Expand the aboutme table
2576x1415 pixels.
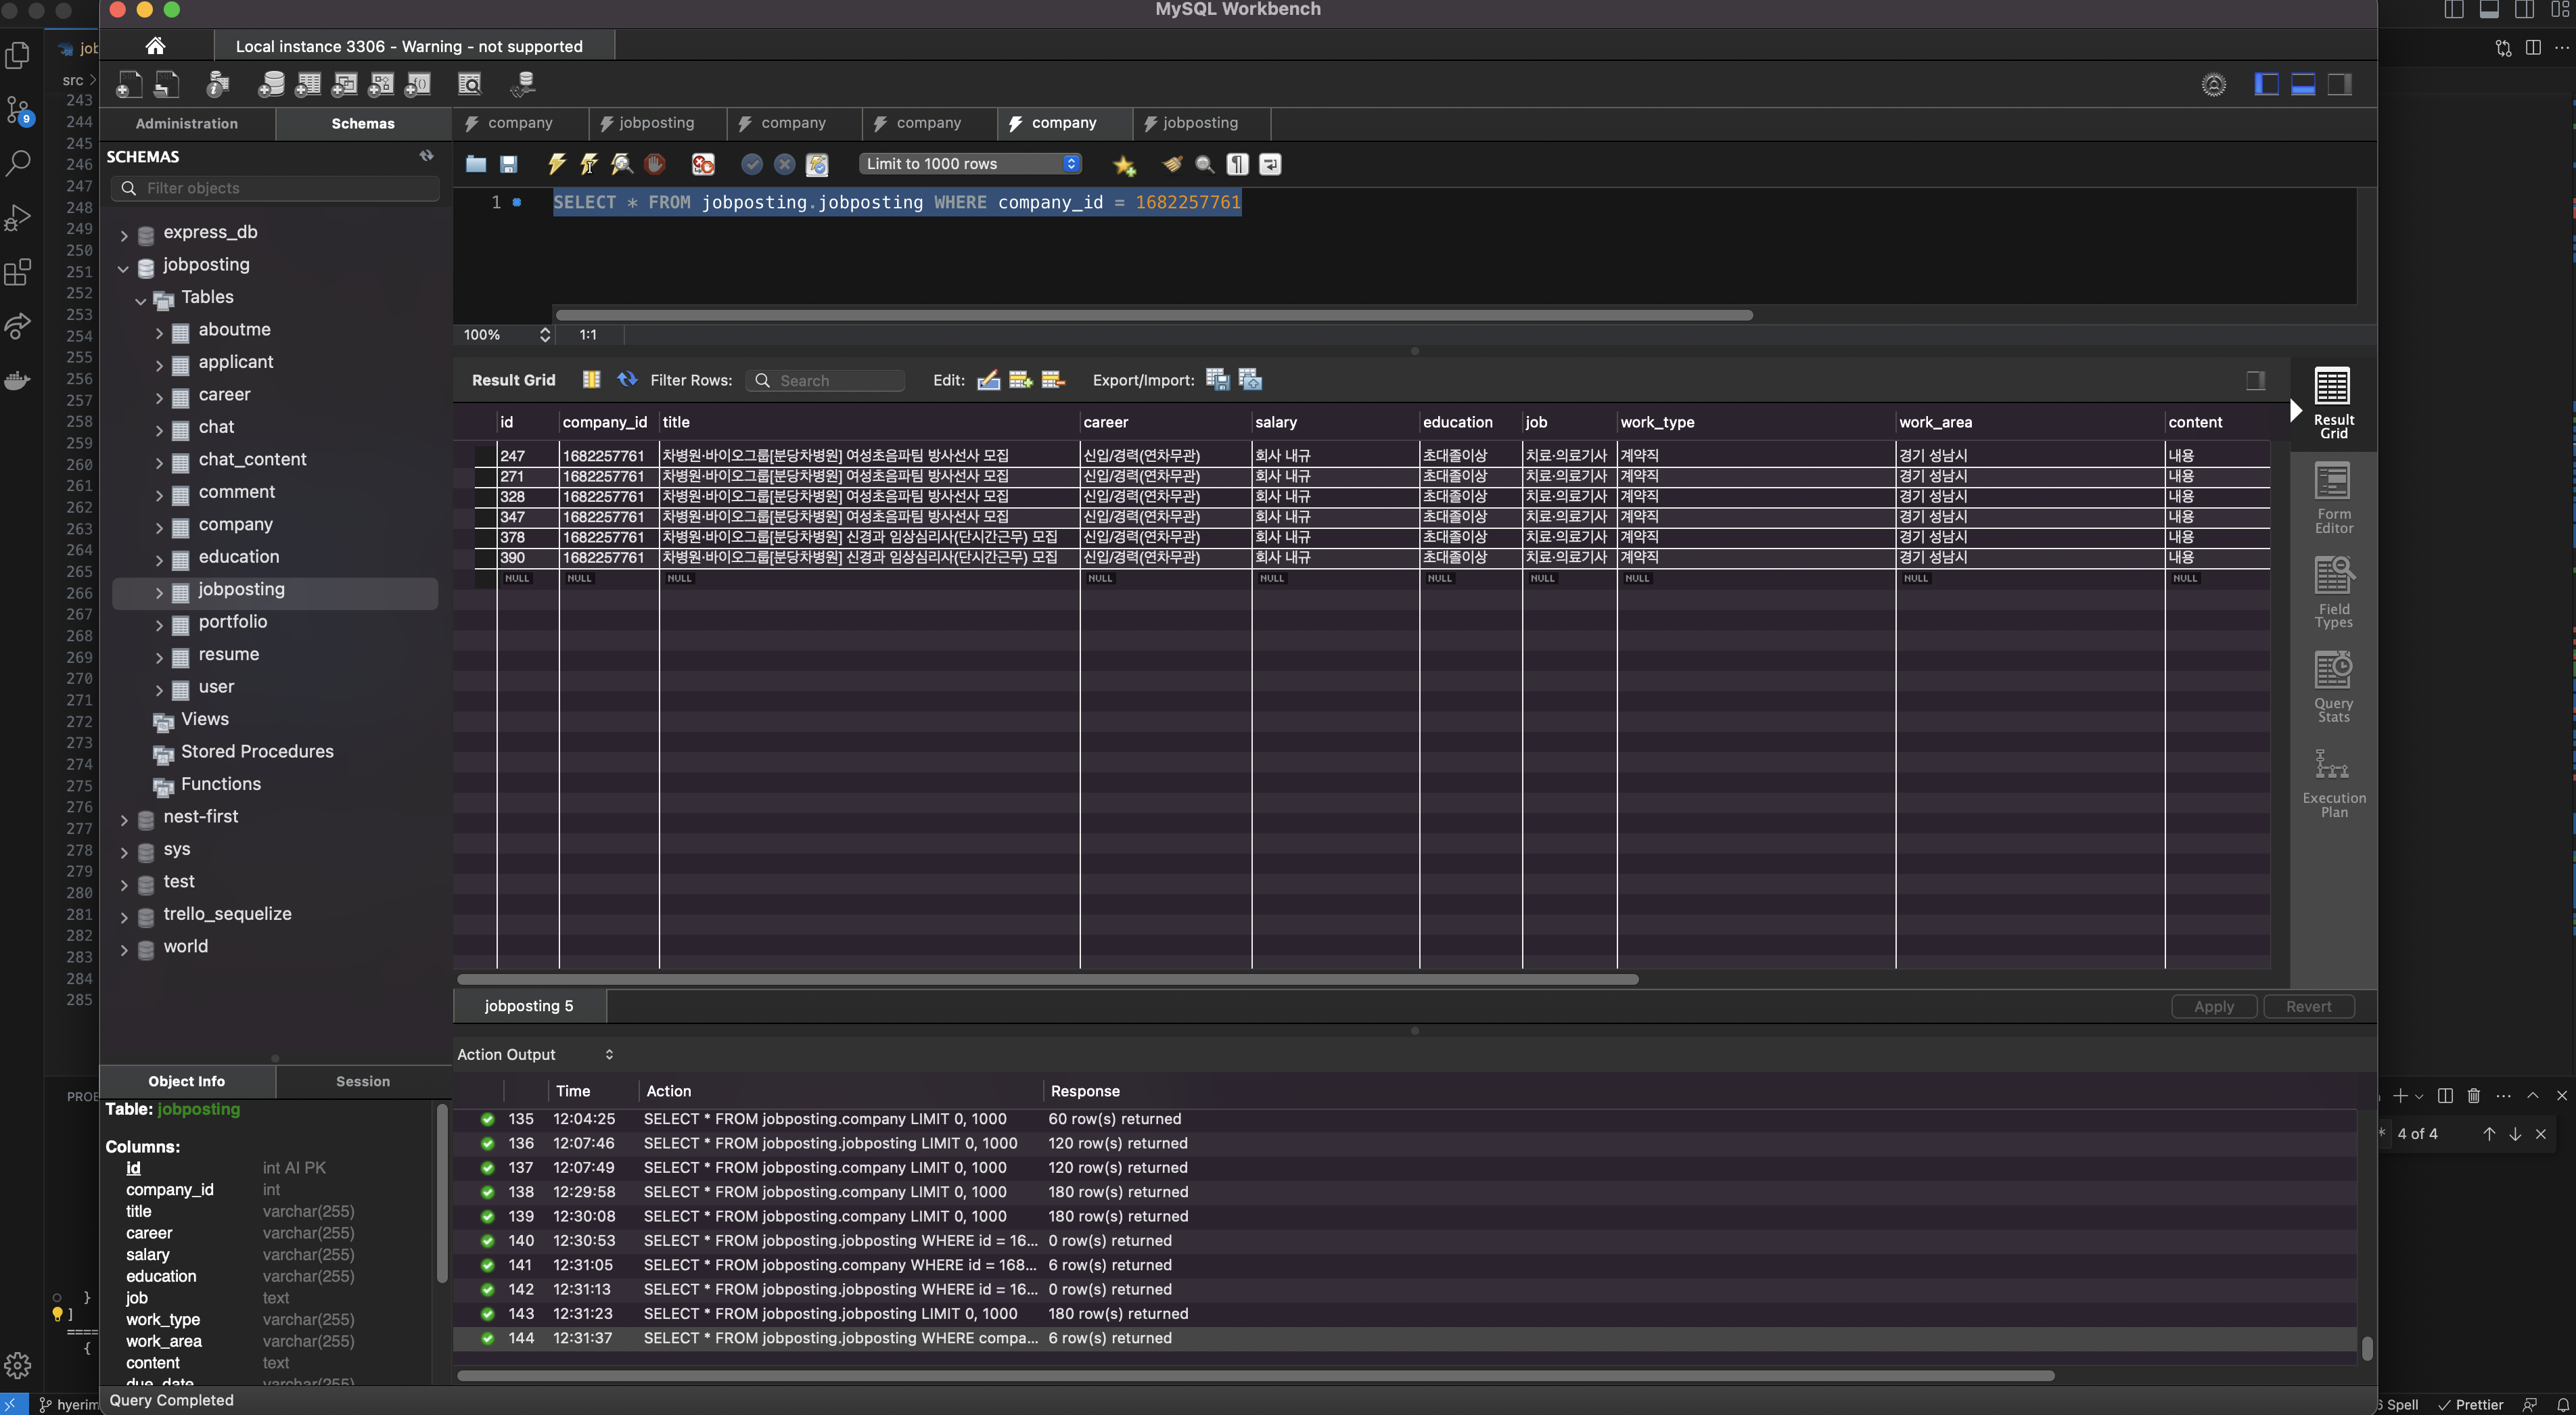pos(159,334)
